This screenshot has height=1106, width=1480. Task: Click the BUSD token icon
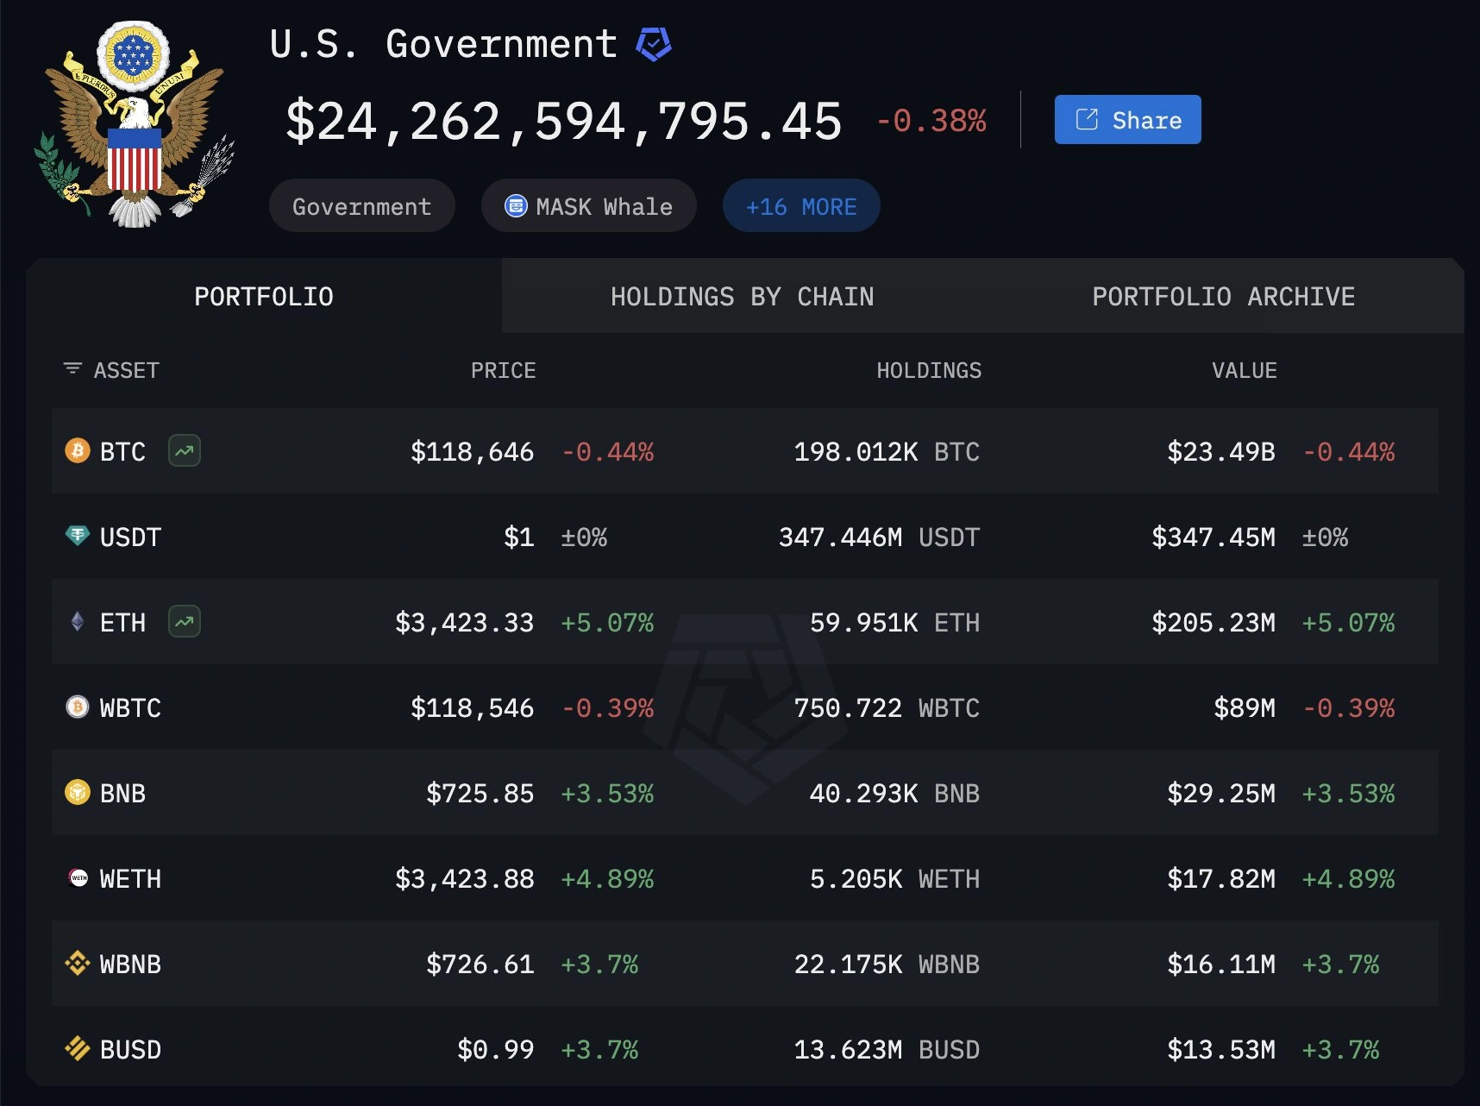point(76,1050)
